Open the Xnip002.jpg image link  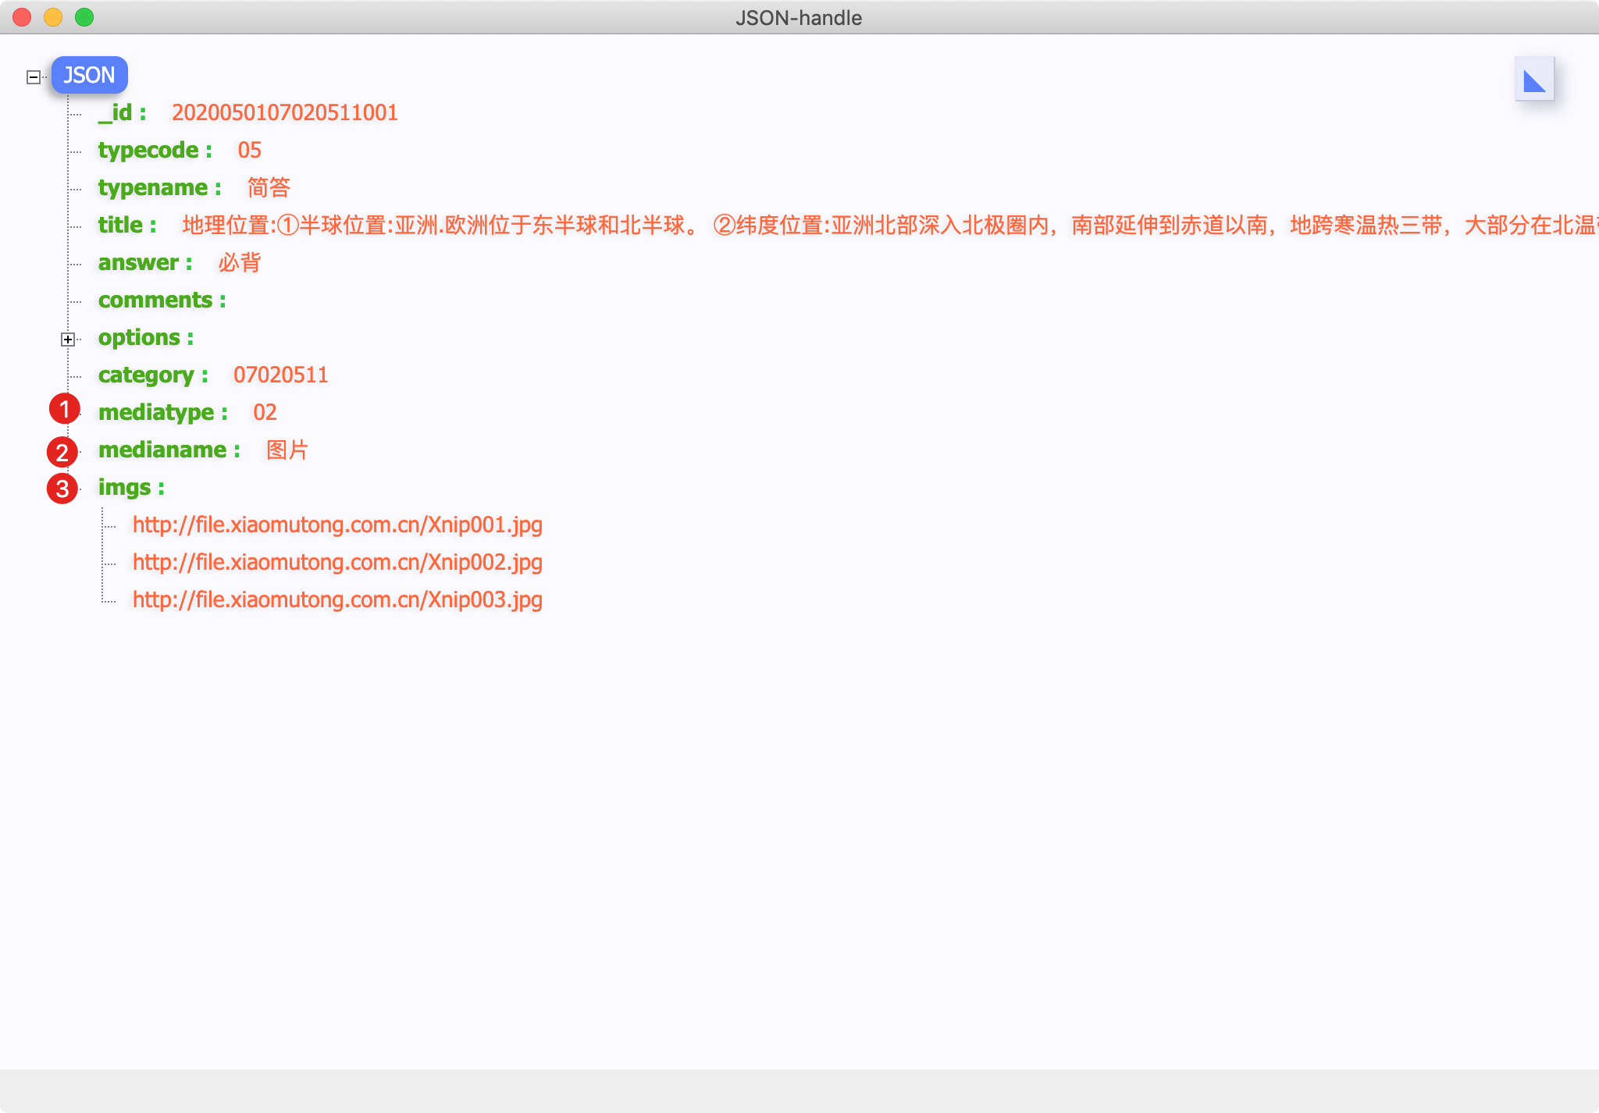click(337, 562)
